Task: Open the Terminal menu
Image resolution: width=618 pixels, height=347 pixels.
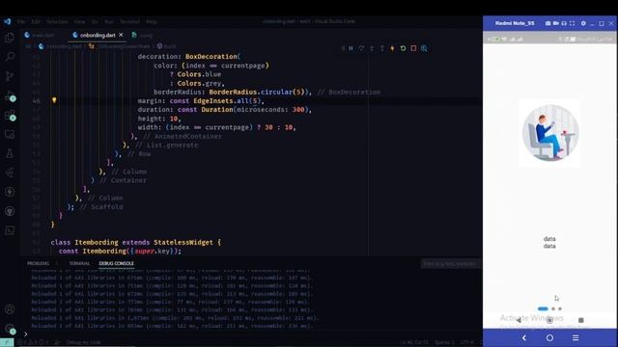Action: (x=129, y=21)
